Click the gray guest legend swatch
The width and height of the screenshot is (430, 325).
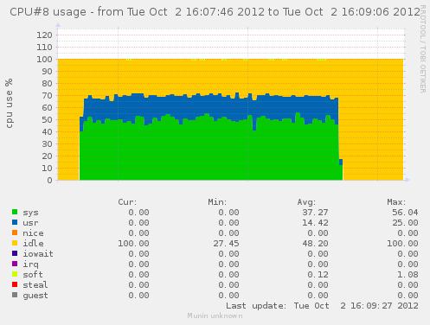click(x=15, y=295)
